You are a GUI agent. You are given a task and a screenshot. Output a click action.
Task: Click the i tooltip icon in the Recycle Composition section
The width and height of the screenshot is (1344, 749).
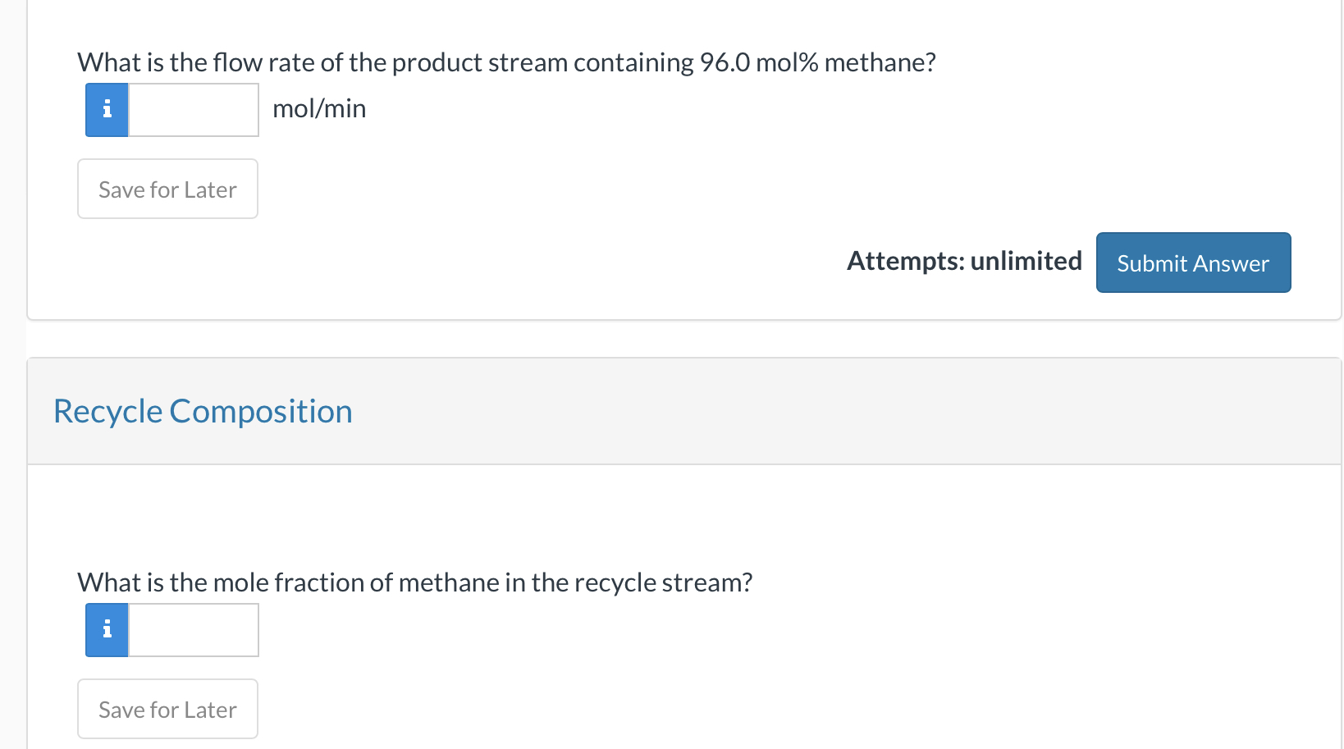106,629
